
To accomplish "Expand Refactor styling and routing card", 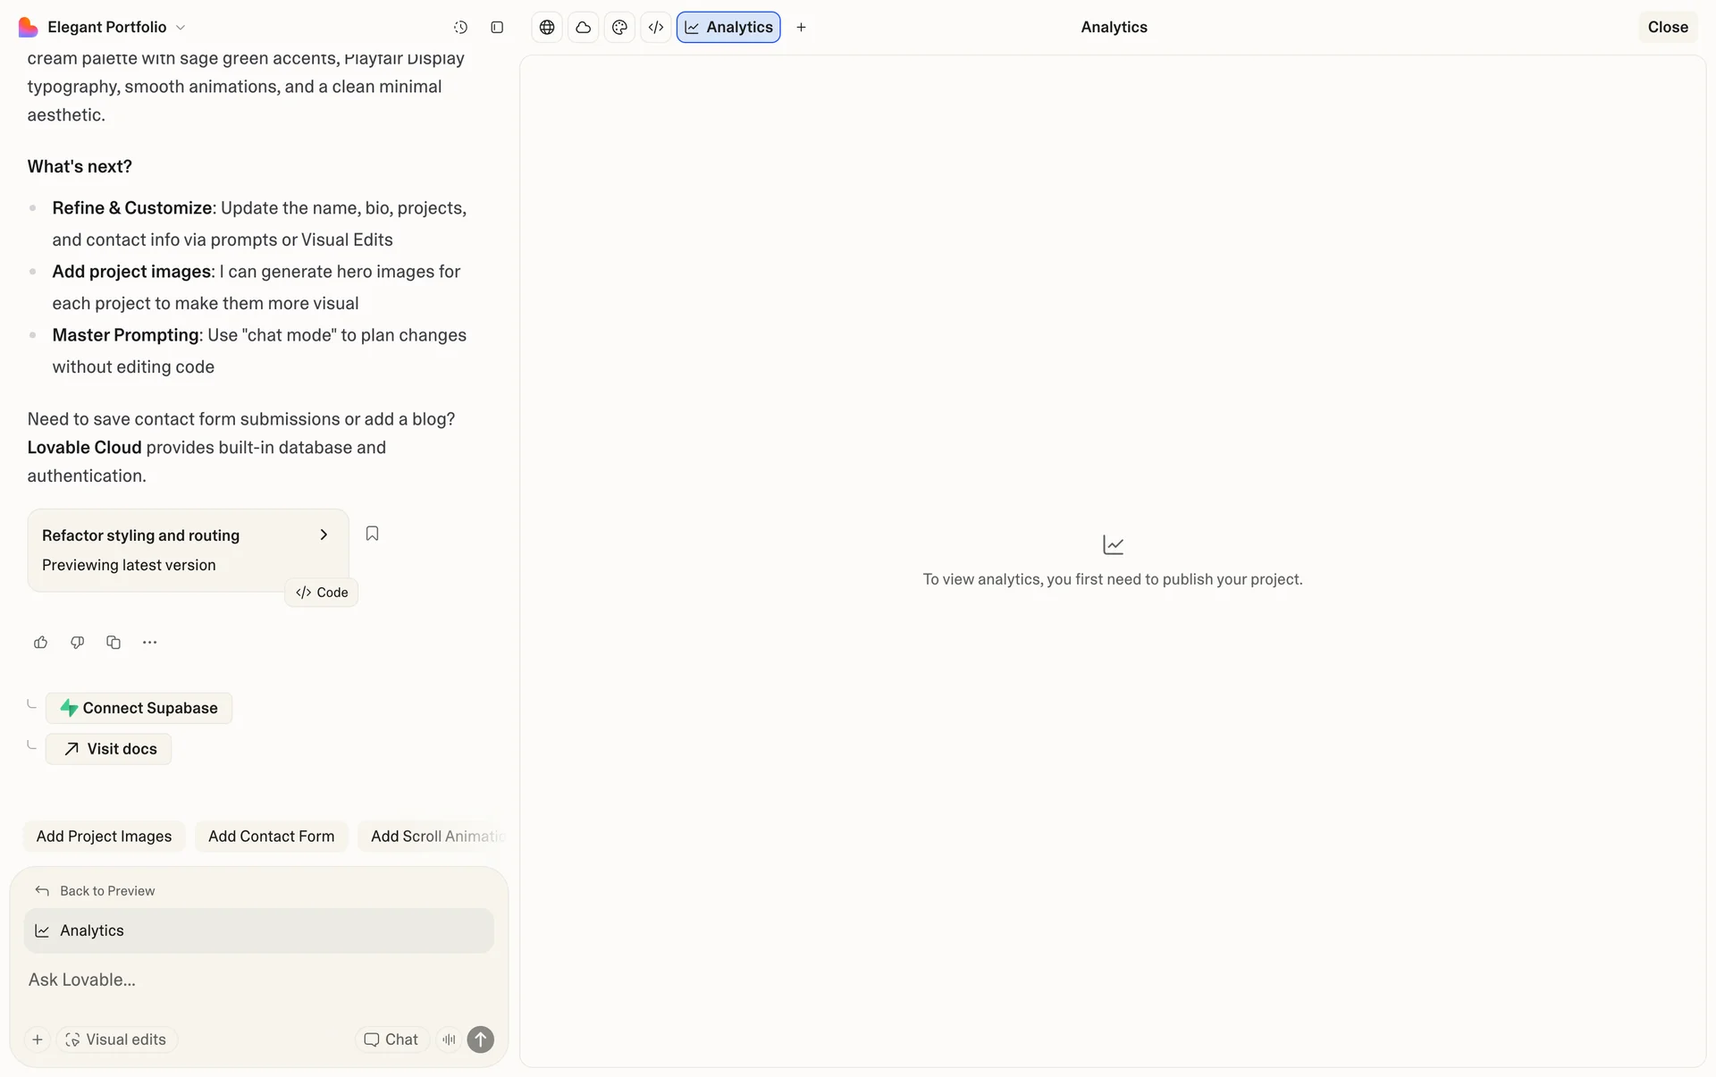I will click(x=324, y=534).
